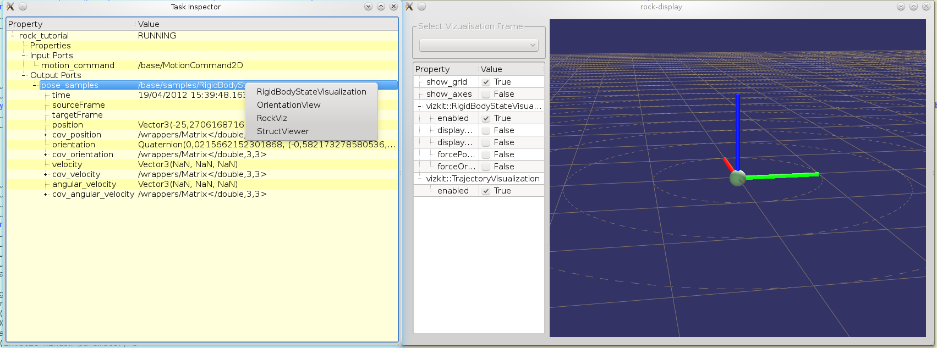Uncheck enabled under TrajectoryVisualization

point(486,191)
